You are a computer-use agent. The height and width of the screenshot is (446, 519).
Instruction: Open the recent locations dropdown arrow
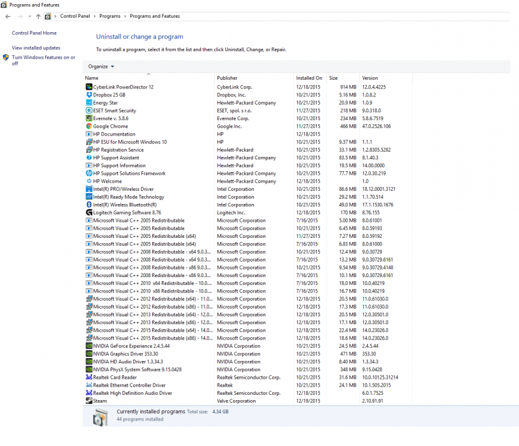pos(30,16)
